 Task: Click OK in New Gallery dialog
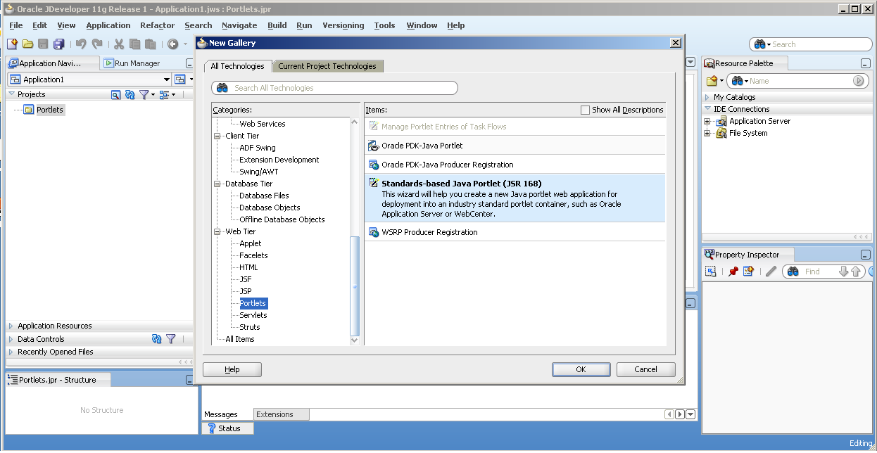(581, 369)
